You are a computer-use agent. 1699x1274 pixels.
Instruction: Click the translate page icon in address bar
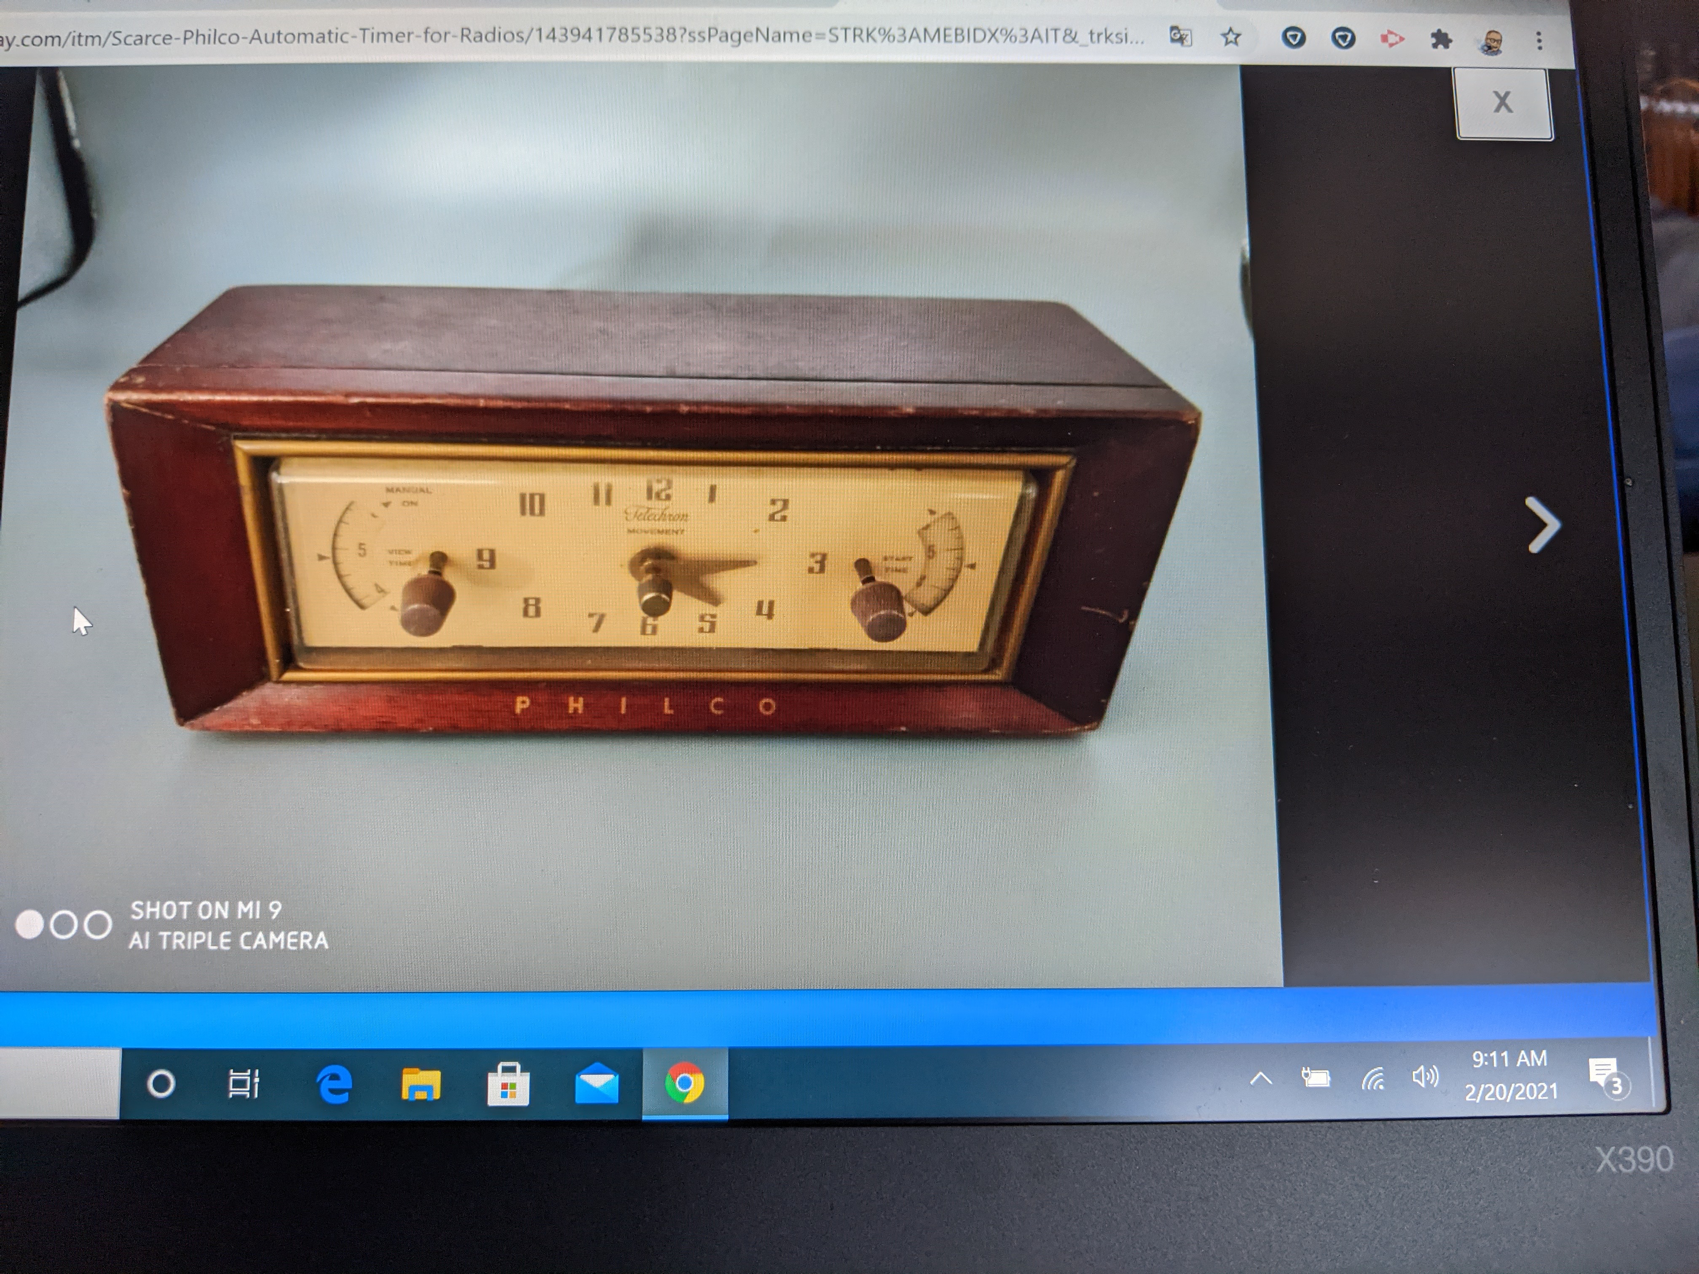(1181, 36)
